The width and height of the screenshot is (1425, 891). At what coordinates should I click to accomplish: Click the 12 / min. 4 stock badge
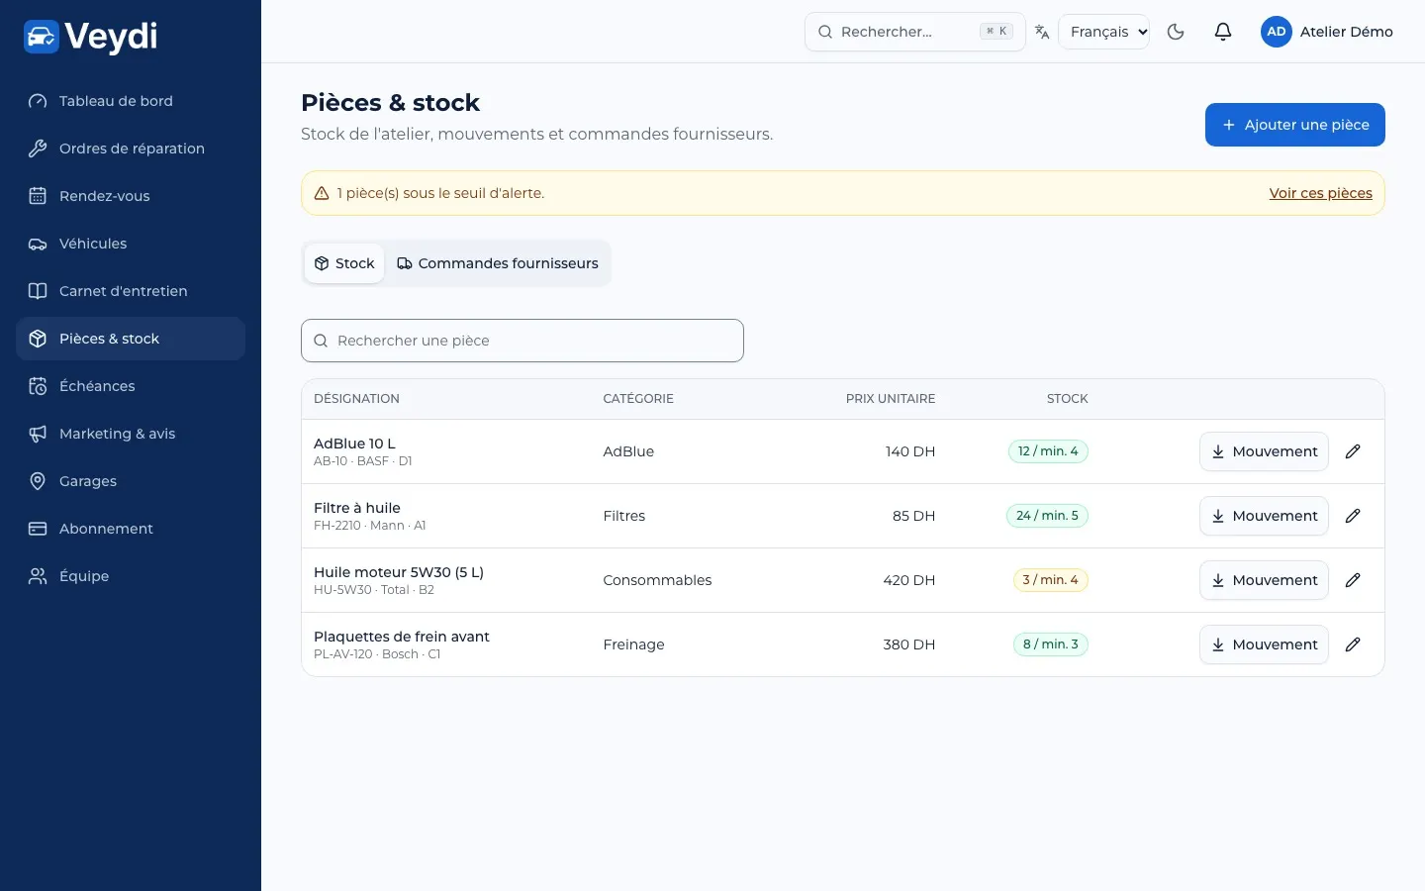click(1048, 451)
